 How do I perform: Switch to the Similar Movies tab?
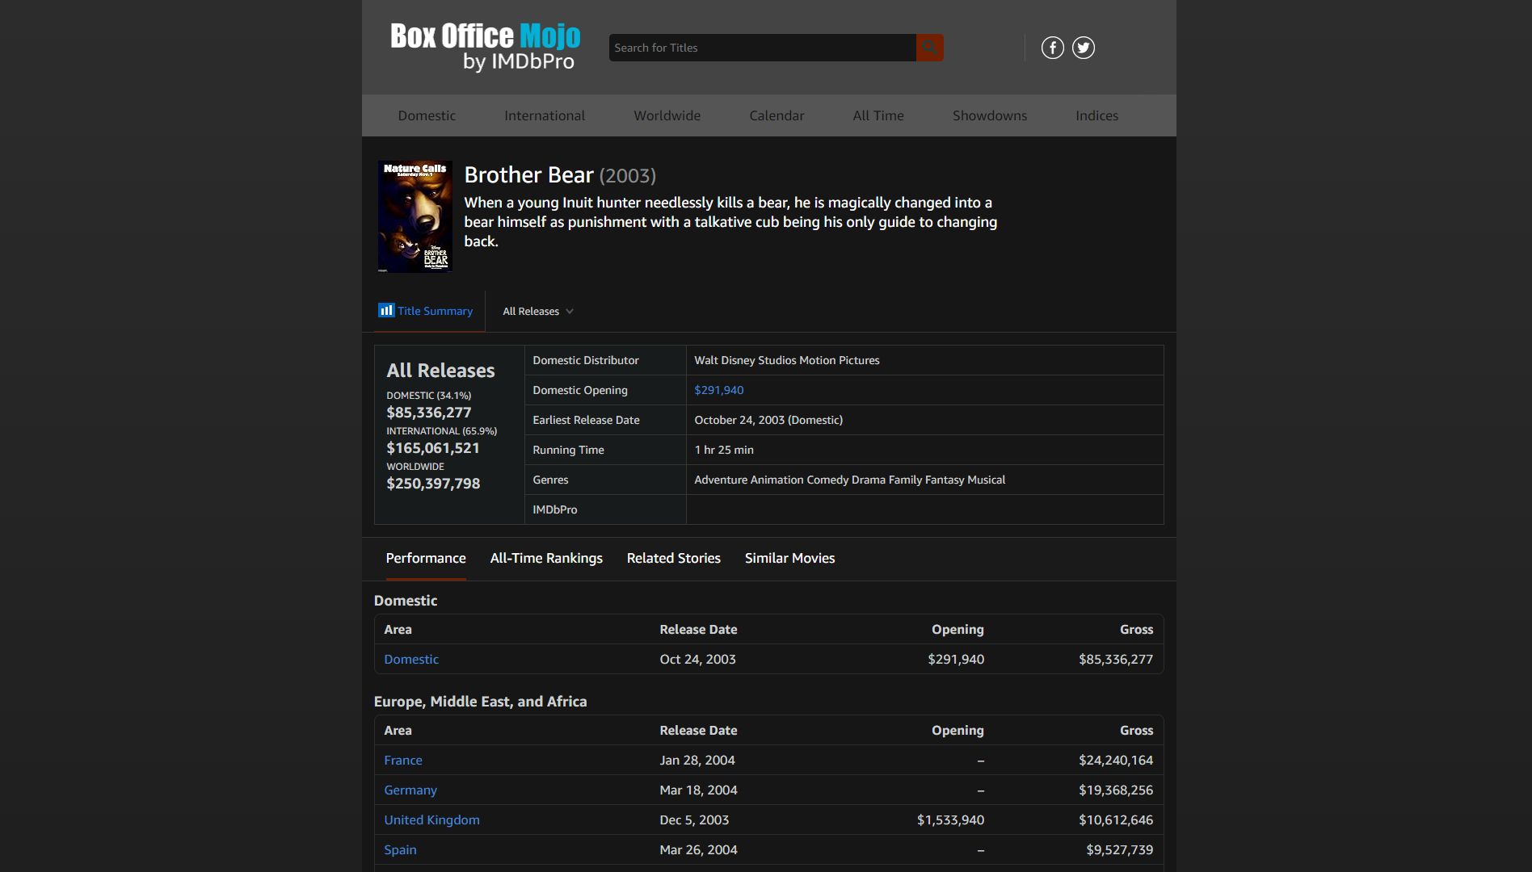pos(789,558)
